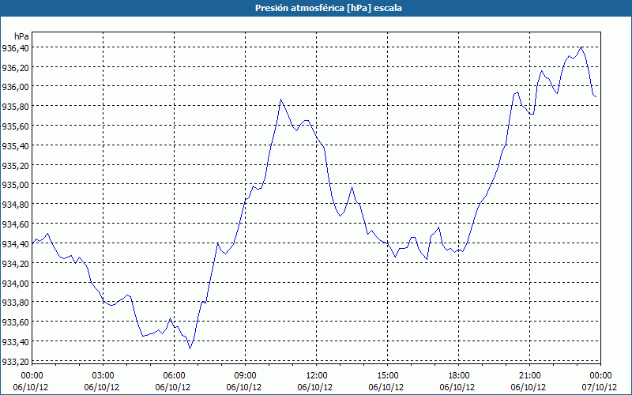This screenshot has width=632, height=395.
Task: Click the 934,60 y-axis value
Action: 15,224
